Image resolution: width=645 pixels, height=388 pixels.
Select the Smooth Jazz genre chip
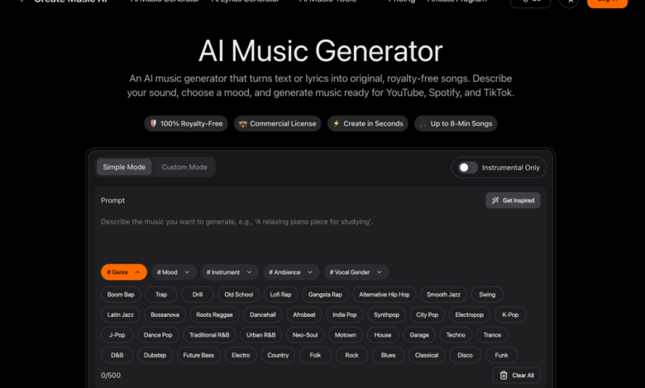443,295
